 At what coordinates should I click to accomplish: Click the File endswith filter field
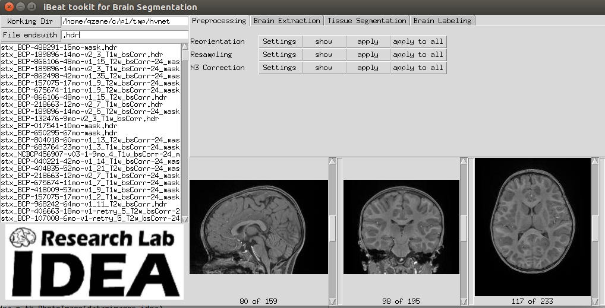[124, 34]
